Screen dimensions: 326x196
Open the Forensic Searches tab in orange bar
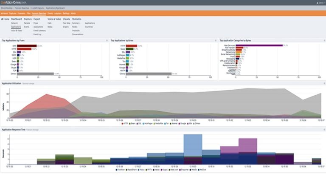39,14
